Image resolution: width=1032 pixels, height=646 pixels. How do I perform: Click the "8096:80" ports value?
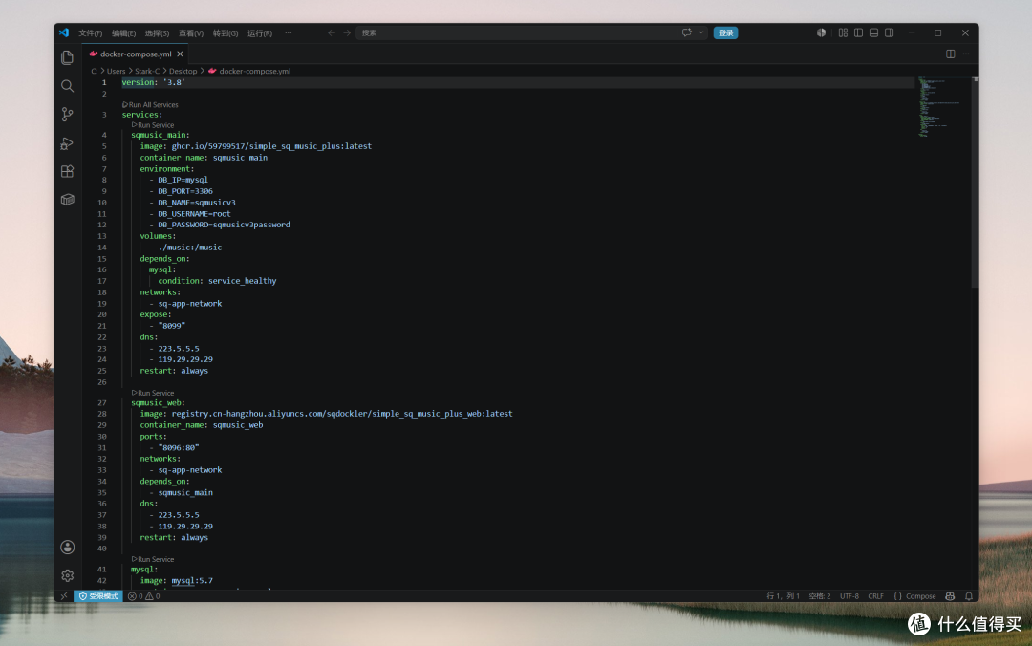click(x=179, y=448)
